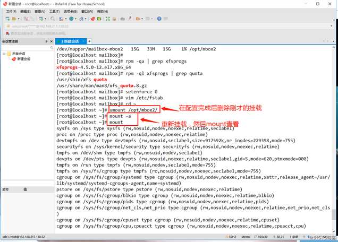The height and width of the screenshot is (242, 338).
Task: Click the Xshell app icon in the title bar
Action: click(5, 4)
